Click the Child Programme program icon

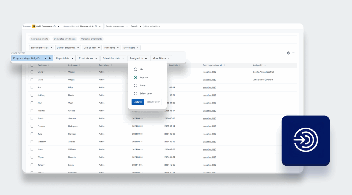[x=34, y=26]
